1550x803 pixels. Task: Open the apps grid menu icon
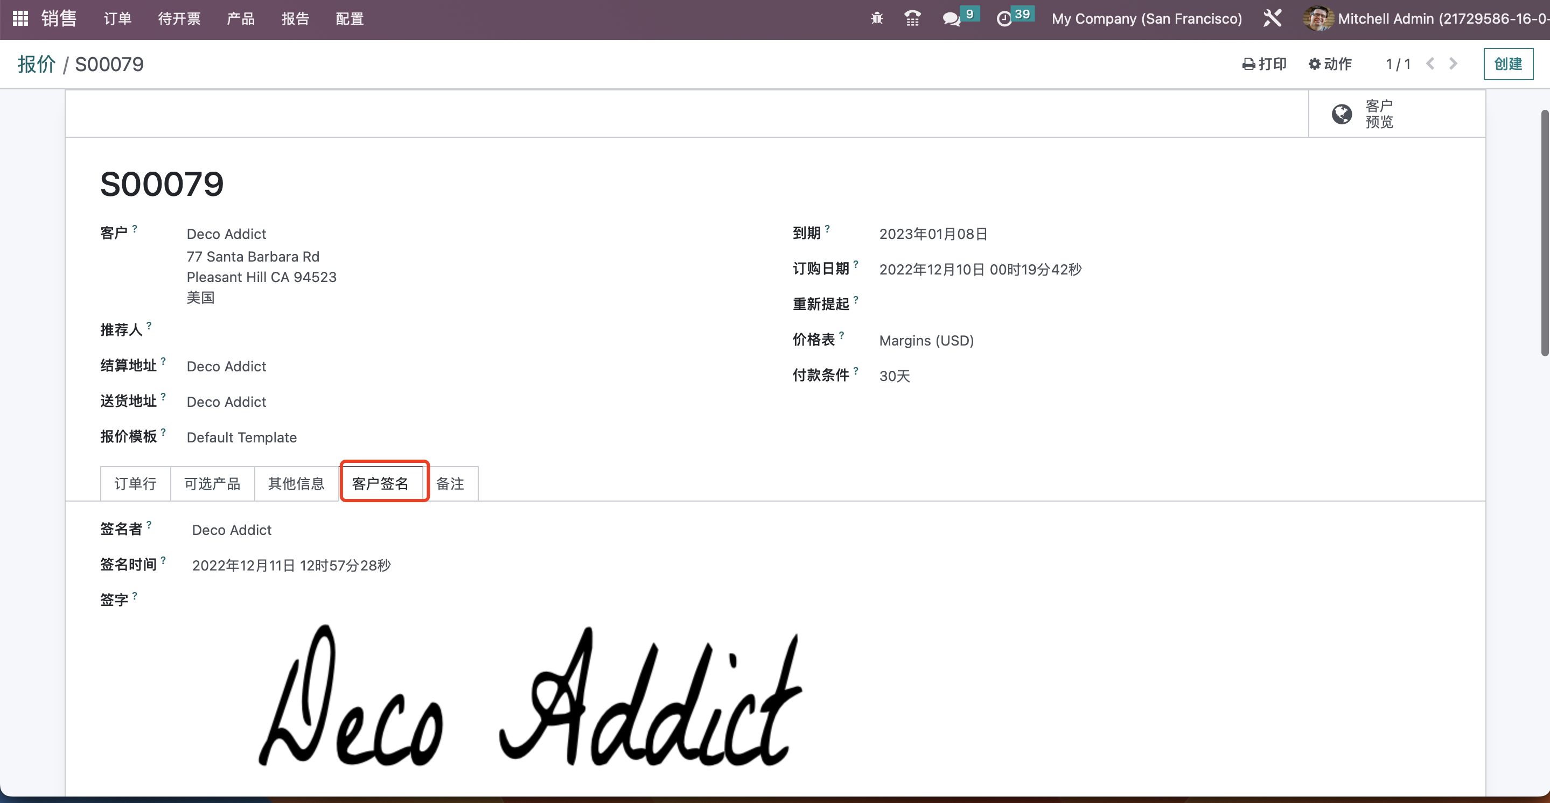point(20,19)
